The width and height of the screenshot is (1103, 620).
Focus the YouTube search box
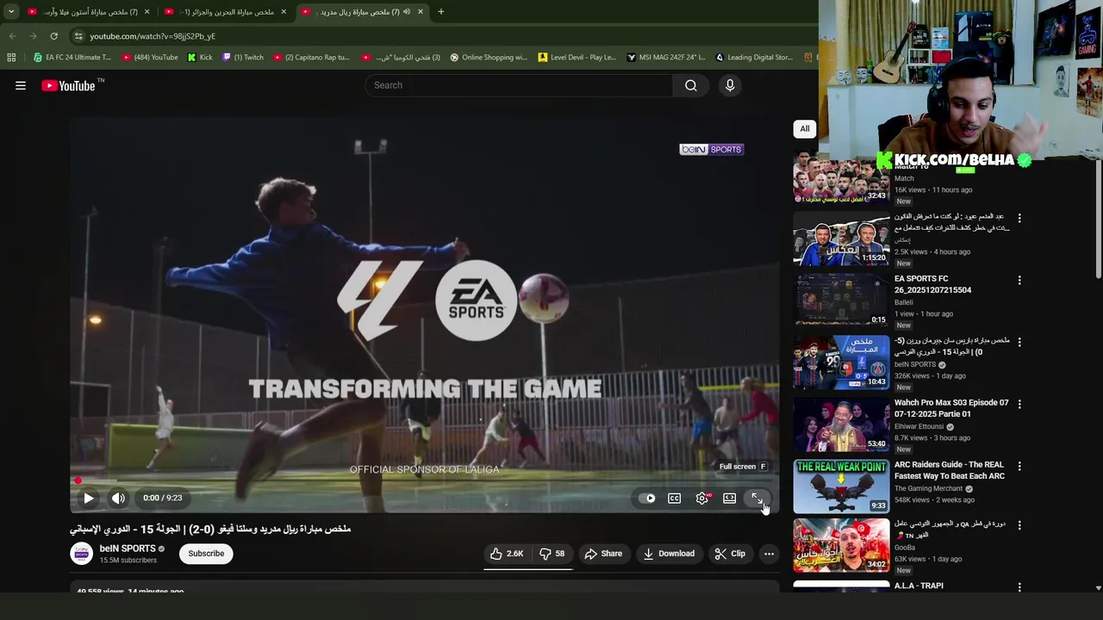pos(520,85)
